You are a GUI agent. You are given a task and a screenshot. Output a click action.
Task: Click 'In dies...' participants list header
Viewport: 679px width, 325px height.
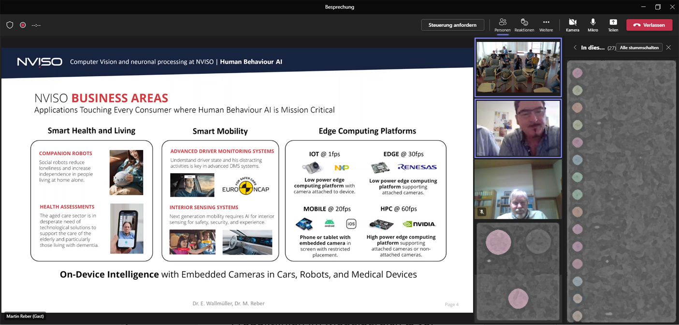[x=592, y=48]
